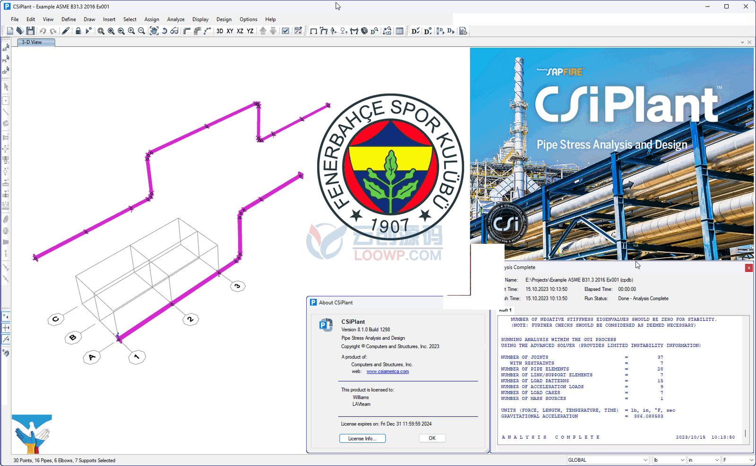Click the 'PS' previous selection icon
This screenshot has height=466, width=756.
(6, 59)
